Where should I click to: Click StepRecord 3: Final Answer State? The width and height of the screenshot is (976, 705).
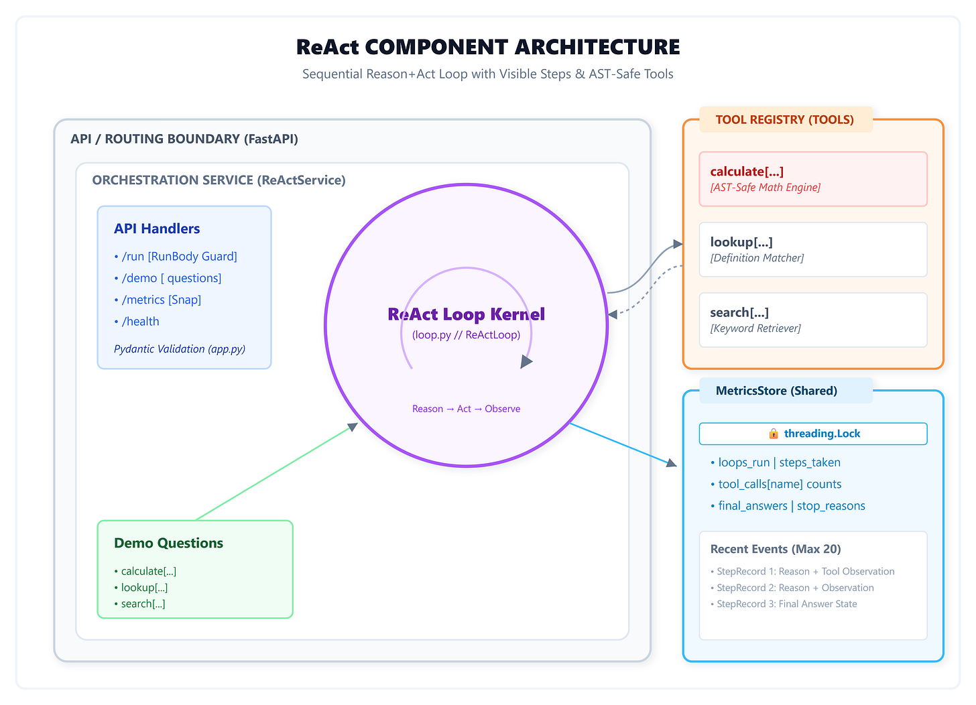pyautogui.click(x=784, y=604)
